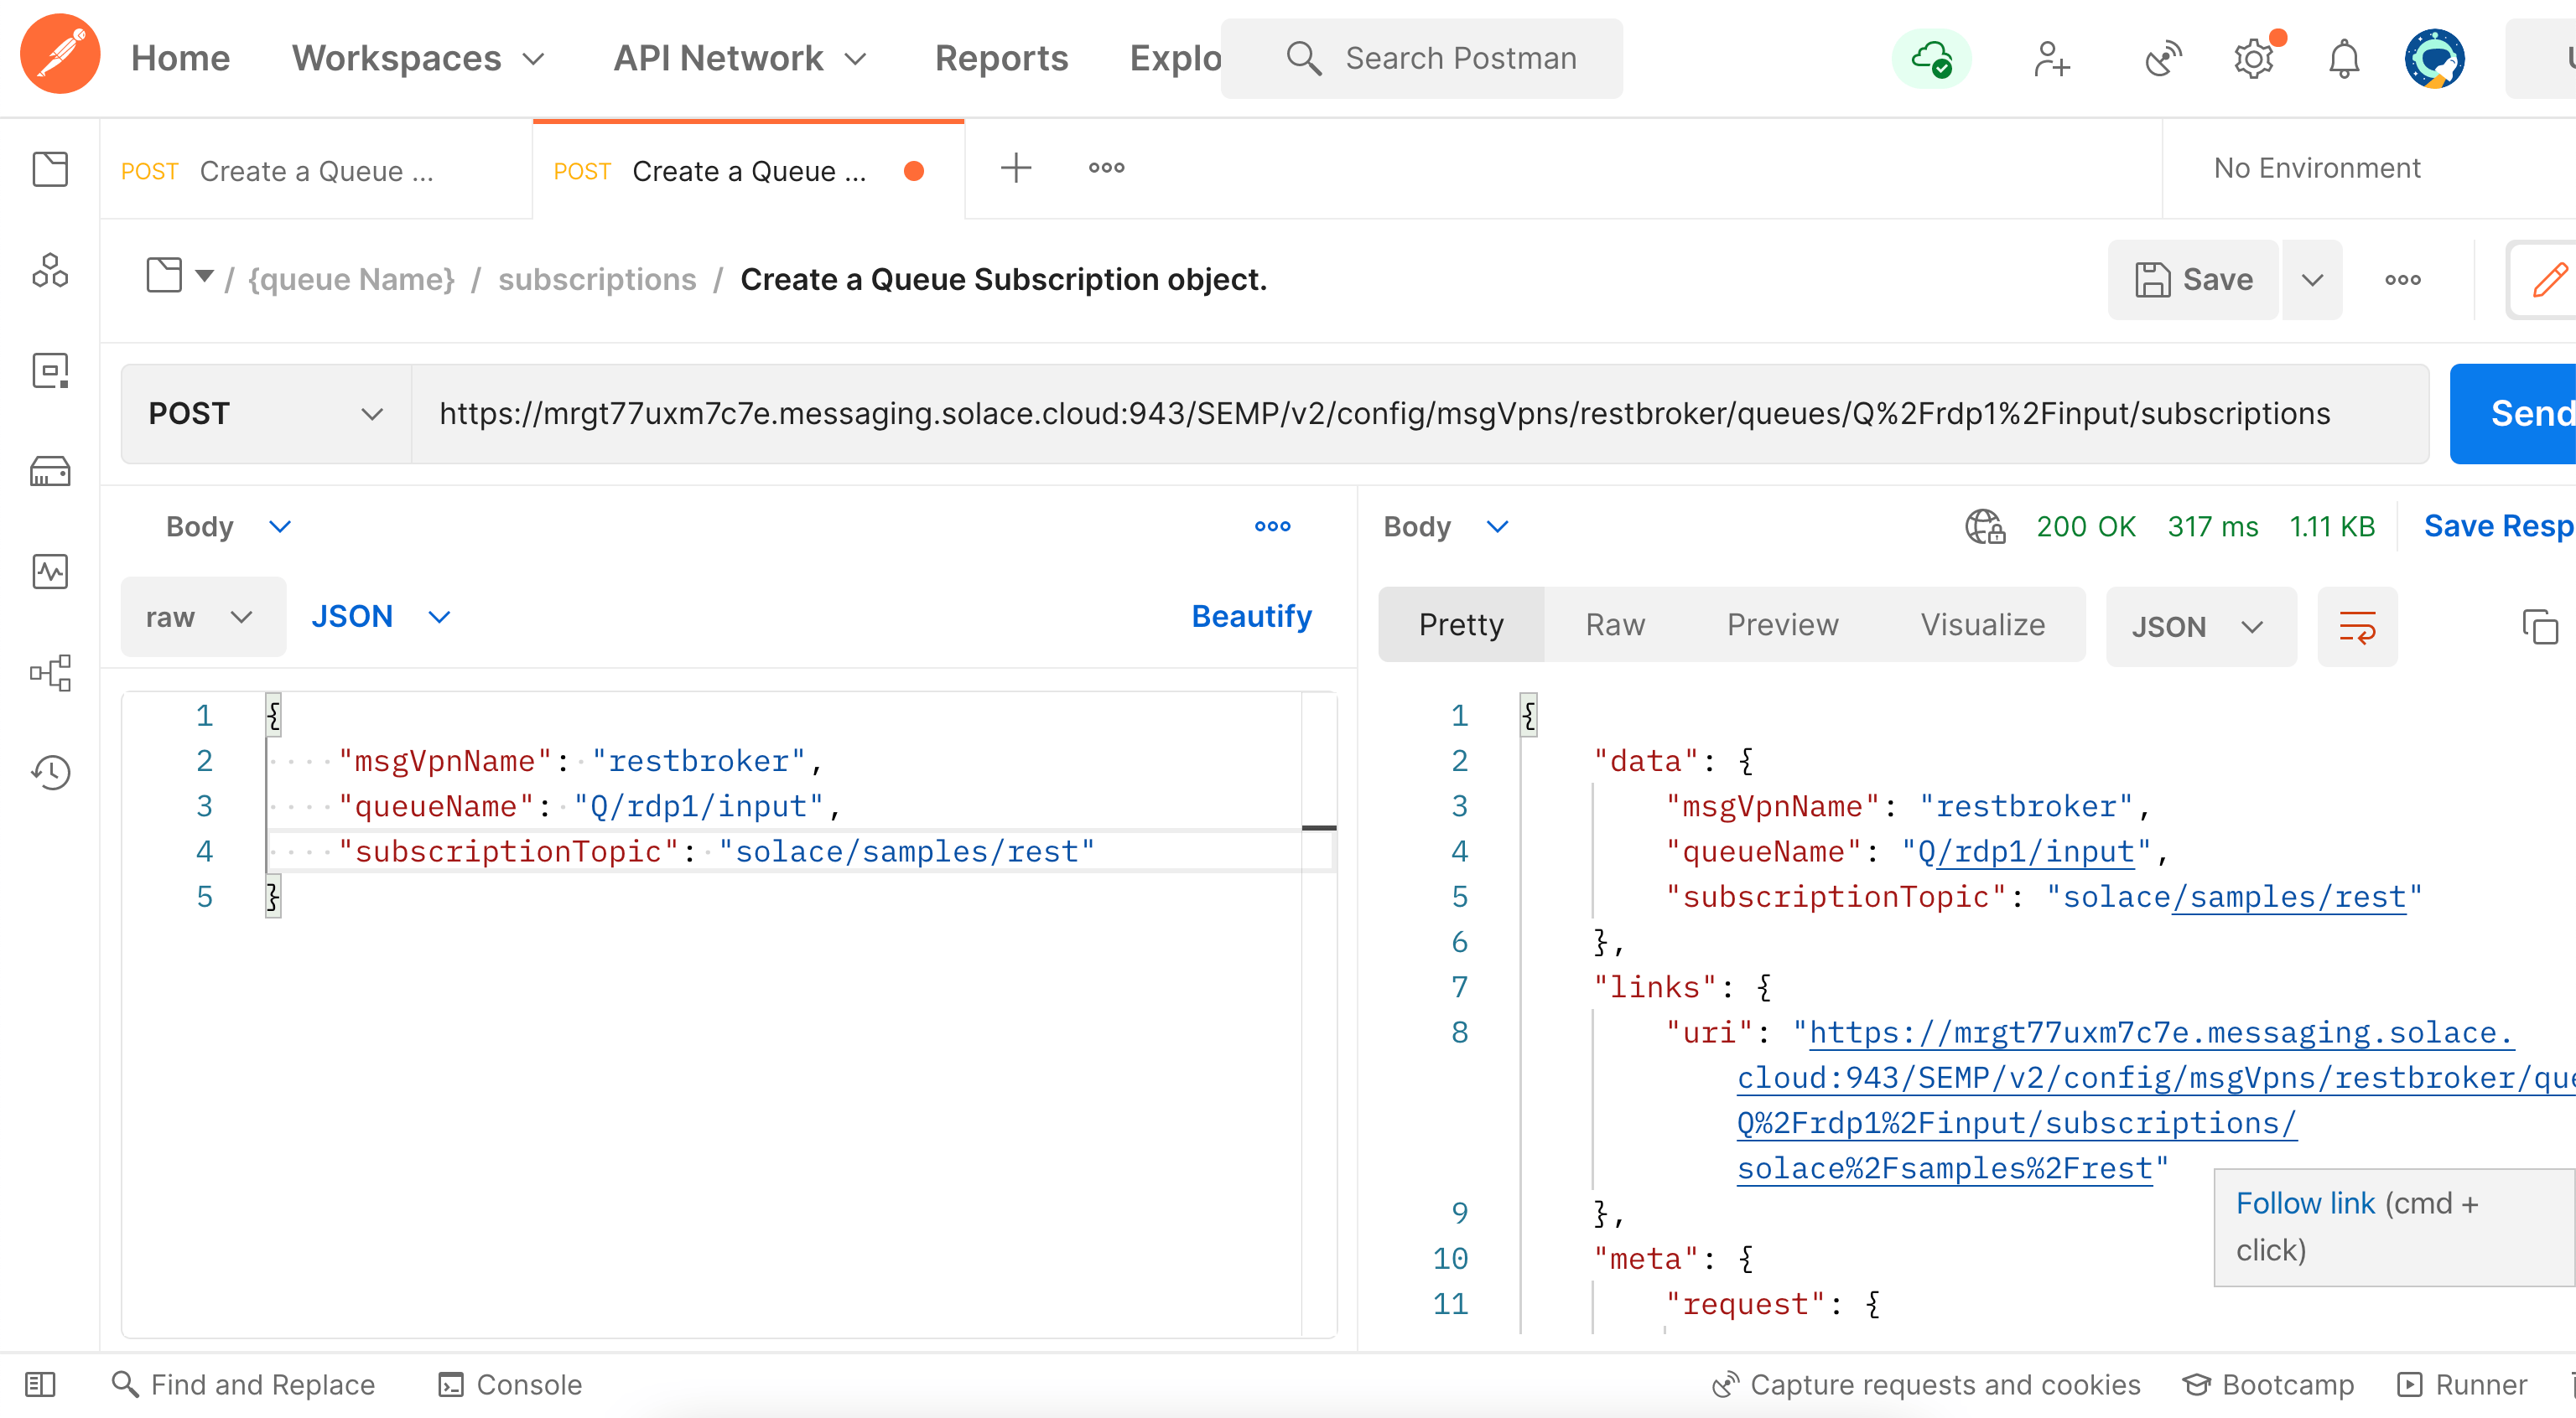Screen dimensions: 2576x1418
Task: Switch to the first Create a Queue tab
Action: point(316,171)
